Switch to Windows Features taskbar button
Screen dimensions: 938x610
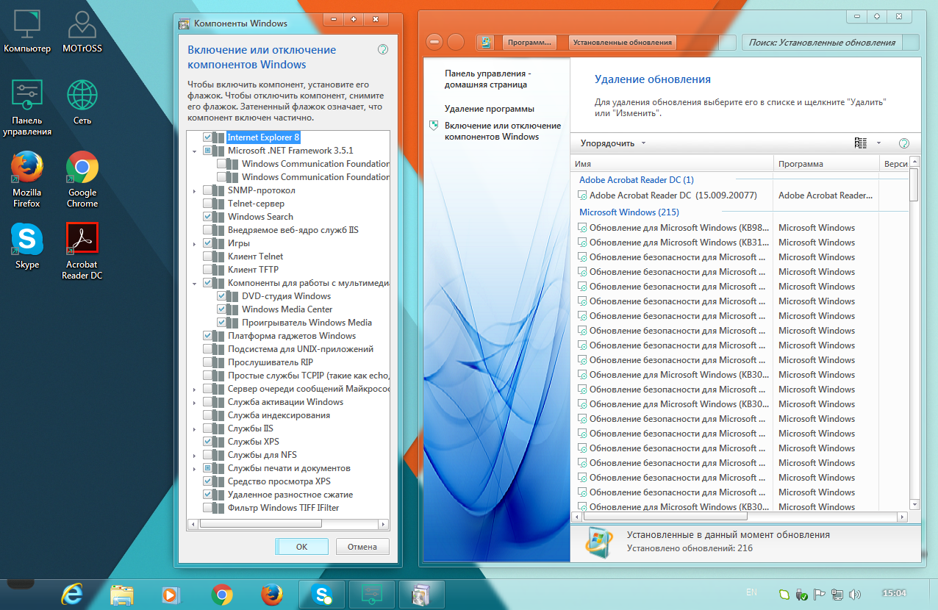(421, 594)
